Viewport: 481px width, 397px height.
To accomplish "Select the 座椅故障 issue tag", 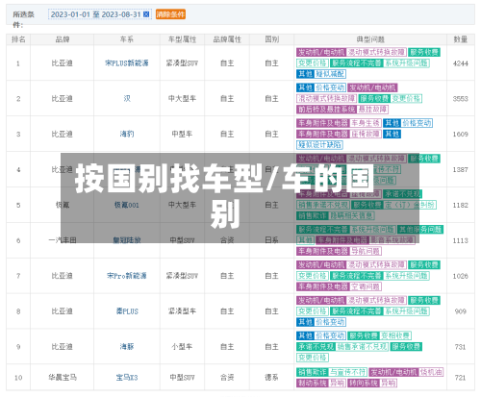I will (366, 134).
